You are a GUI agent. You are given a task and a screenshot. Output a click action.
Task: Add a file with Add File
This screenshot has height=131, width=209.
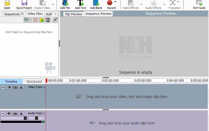click(65, 5)
